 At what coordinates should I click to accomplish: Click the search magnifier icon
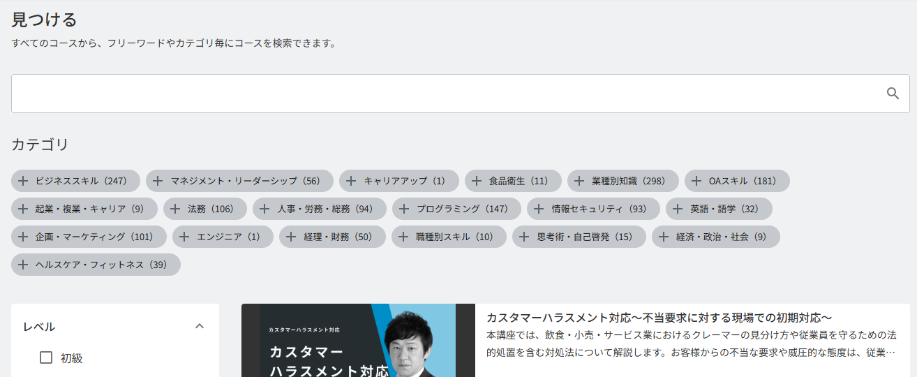893,94
